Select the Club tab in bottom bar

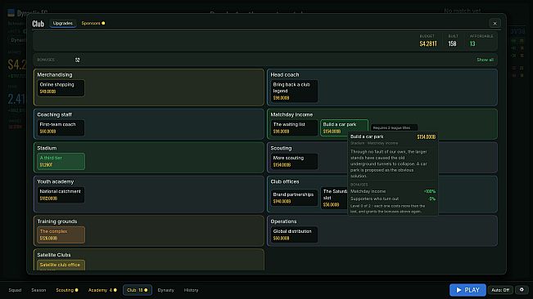137,290
